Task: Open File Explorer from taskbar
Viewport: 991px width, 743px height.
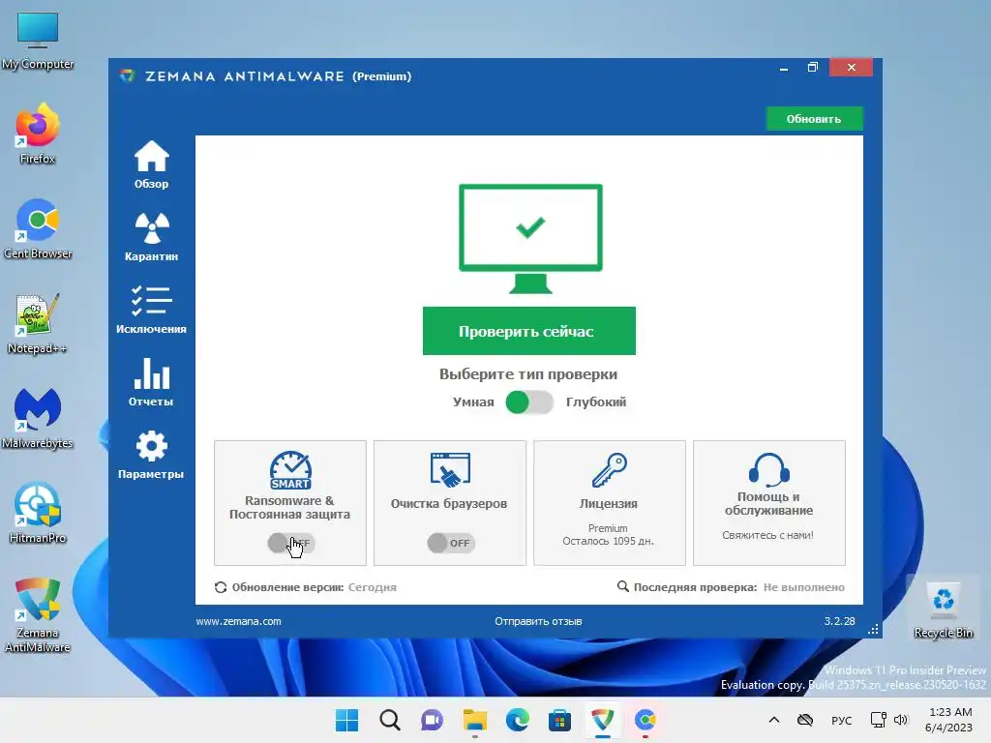Action: pyautogui.click(x=474, y=720)
